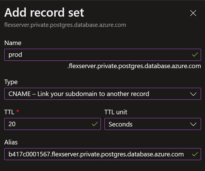
Task: Click the chevron arrow beside Seconds
Action: click(193, 124)
